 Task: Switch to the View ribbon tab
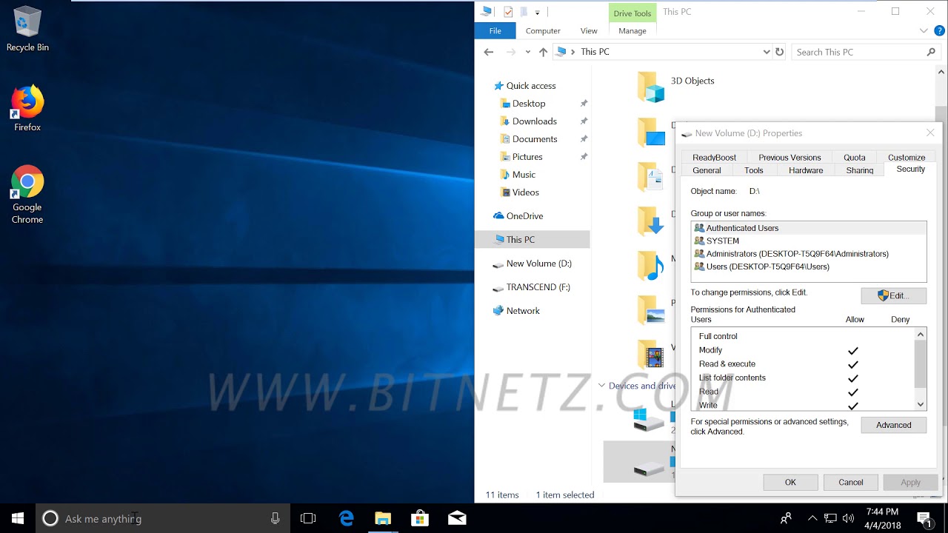click(x=589, y=31)
